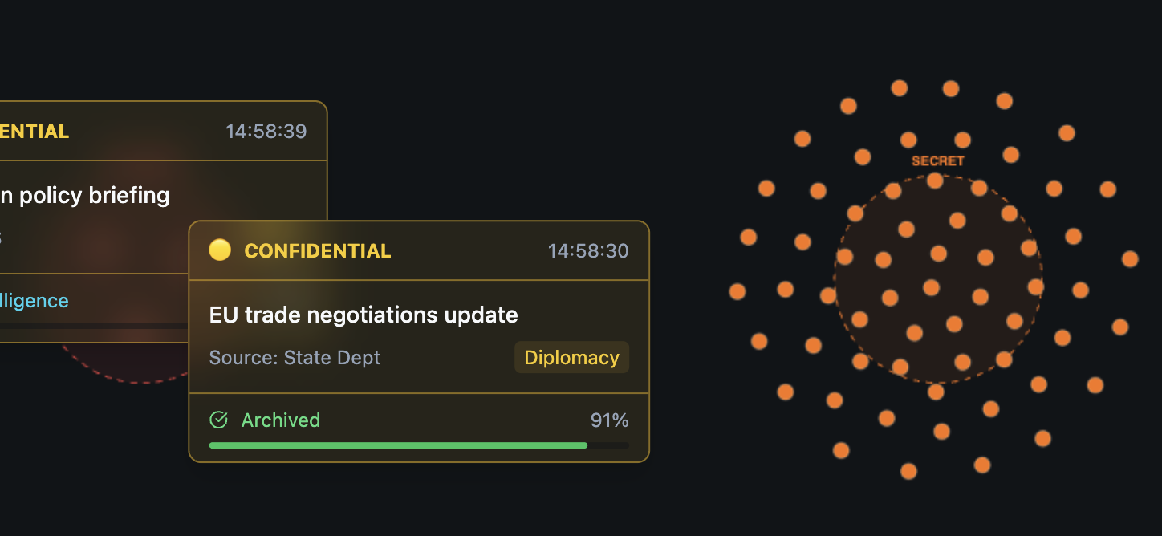Click the Archived status label
The width and height of the screenshot is (1162, 536).
point(281,420)
